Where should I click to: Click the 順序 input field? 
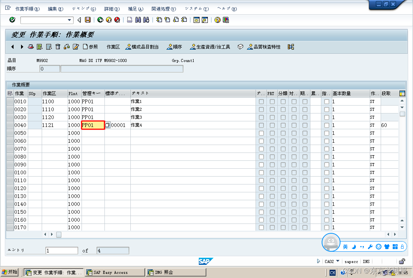49,68
